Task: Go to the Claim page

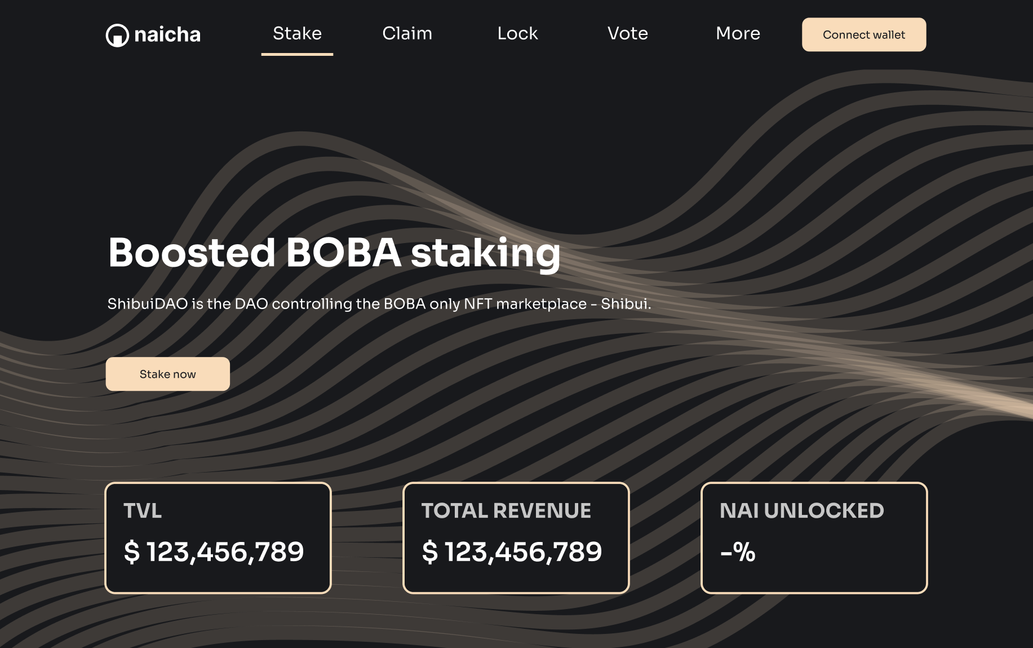Action: click(x=407, y=34)
